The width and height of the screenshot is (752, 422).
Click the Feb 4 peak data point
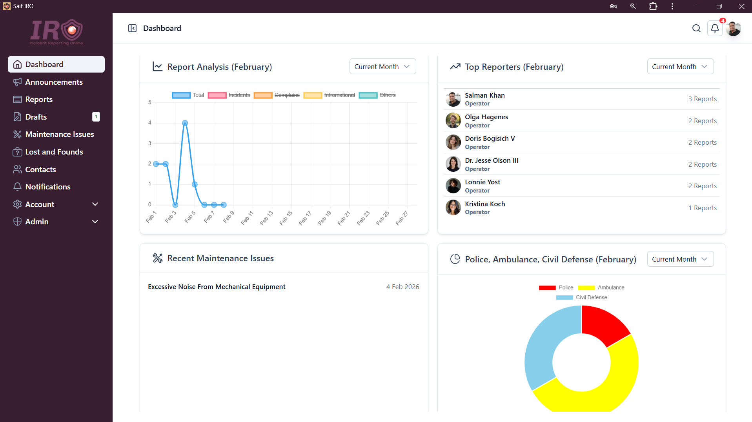point(185,123)
